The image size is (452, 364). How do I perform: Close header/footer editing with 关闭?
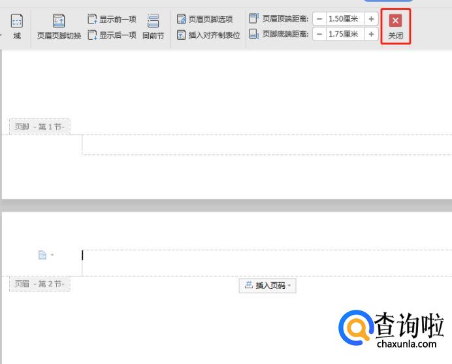[395, 27]
